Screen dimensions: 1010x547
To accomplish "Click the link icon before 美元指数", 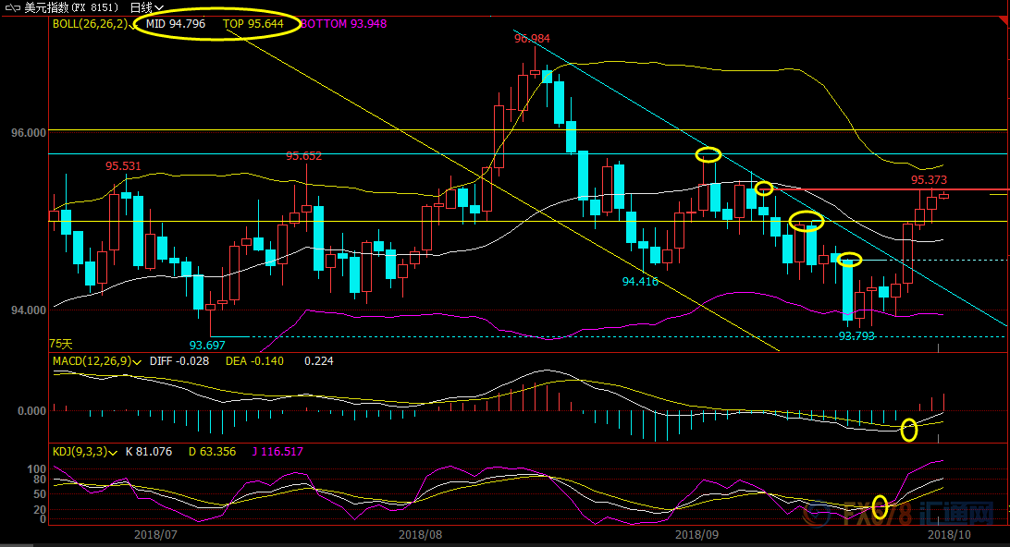I will coord(13,7).
